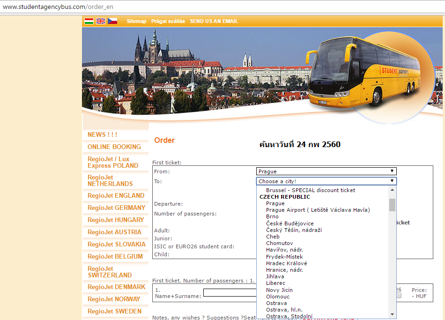Go to ONLINE BOOKING in the sidebar
The width and height of the screenshot is (445, 320).
114,147
